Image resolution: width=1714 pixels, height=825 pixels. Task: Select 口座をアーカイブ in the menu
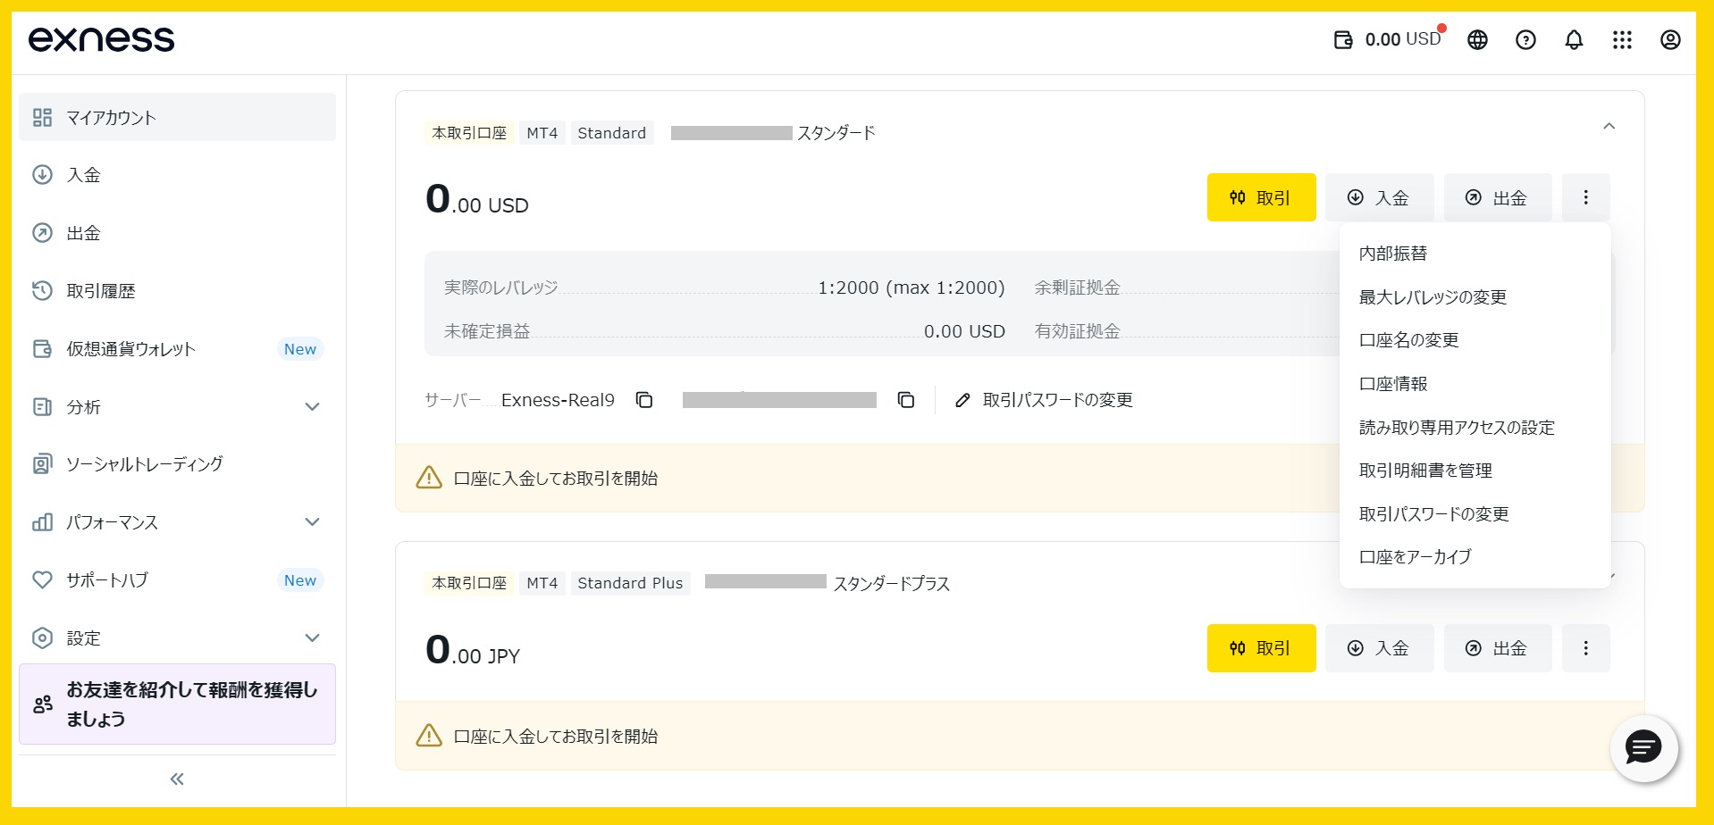pyautogui.click(x=1415, y=557)
